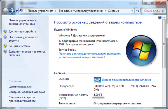The image size is (168, 109).
Task: Open Счетчики и средства производительности link
Action: [x=22, y=99]
